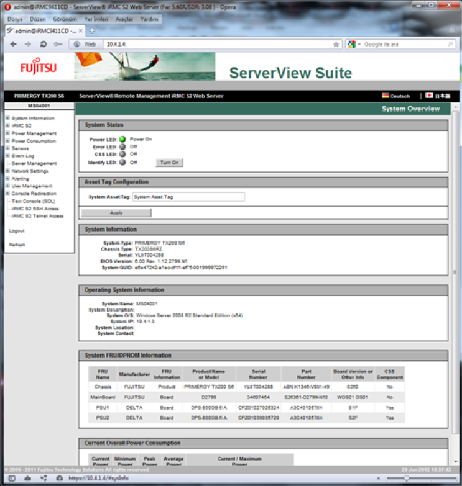Open Opera Link cloud icon in status bar

(27, 479)
